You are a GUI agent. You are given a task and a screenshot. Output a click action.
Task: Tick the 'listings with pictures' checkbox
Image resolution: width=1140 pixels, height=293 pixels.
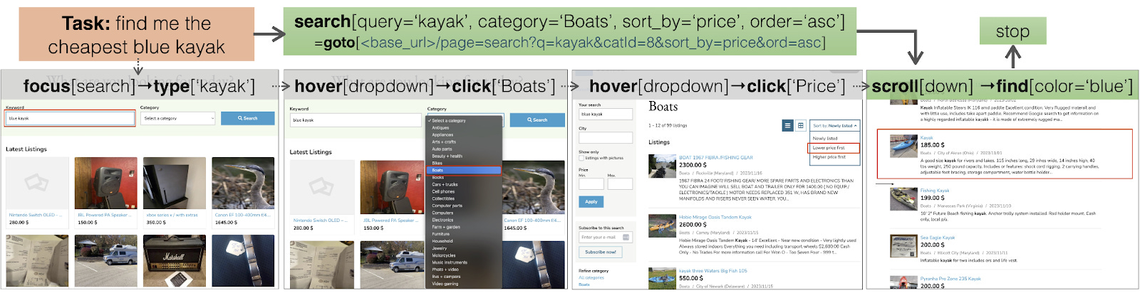tap(581, 158)
